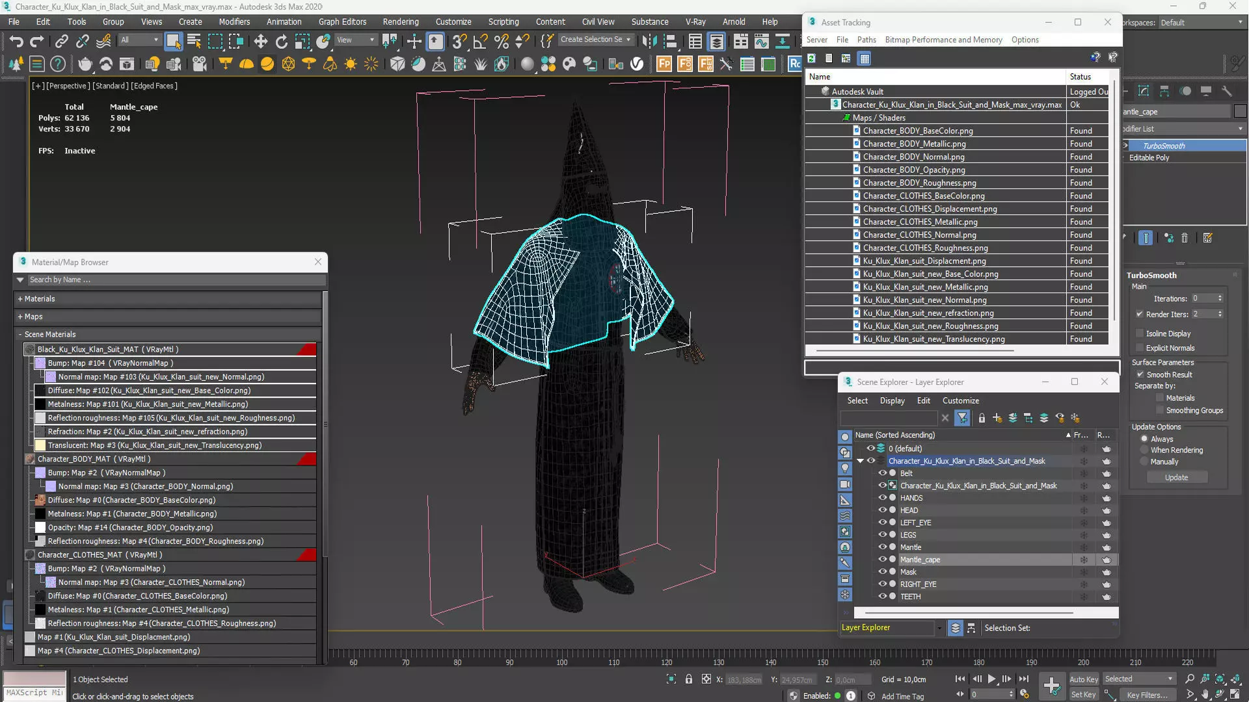Click the sun light icon
The width and height of the screenshot is (1249, 702).
[351, 64]
